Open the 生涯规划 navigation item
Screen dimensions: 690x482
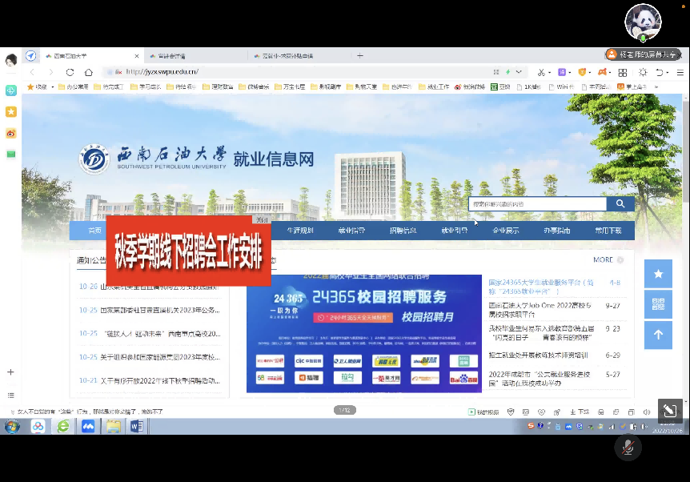pos(300,231)
